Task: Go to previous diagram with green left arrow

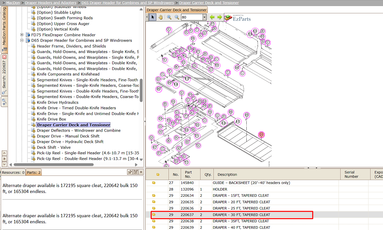Action: [212, 17]
